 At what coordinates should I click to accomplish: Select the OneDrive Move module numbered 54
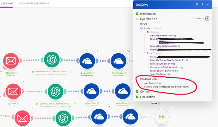(123, 91)
